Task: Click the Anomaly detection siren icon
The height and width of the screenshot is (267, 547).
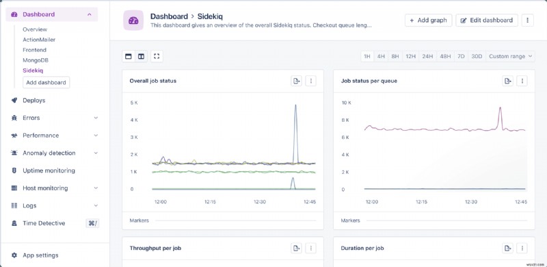Action: (14, 153)
